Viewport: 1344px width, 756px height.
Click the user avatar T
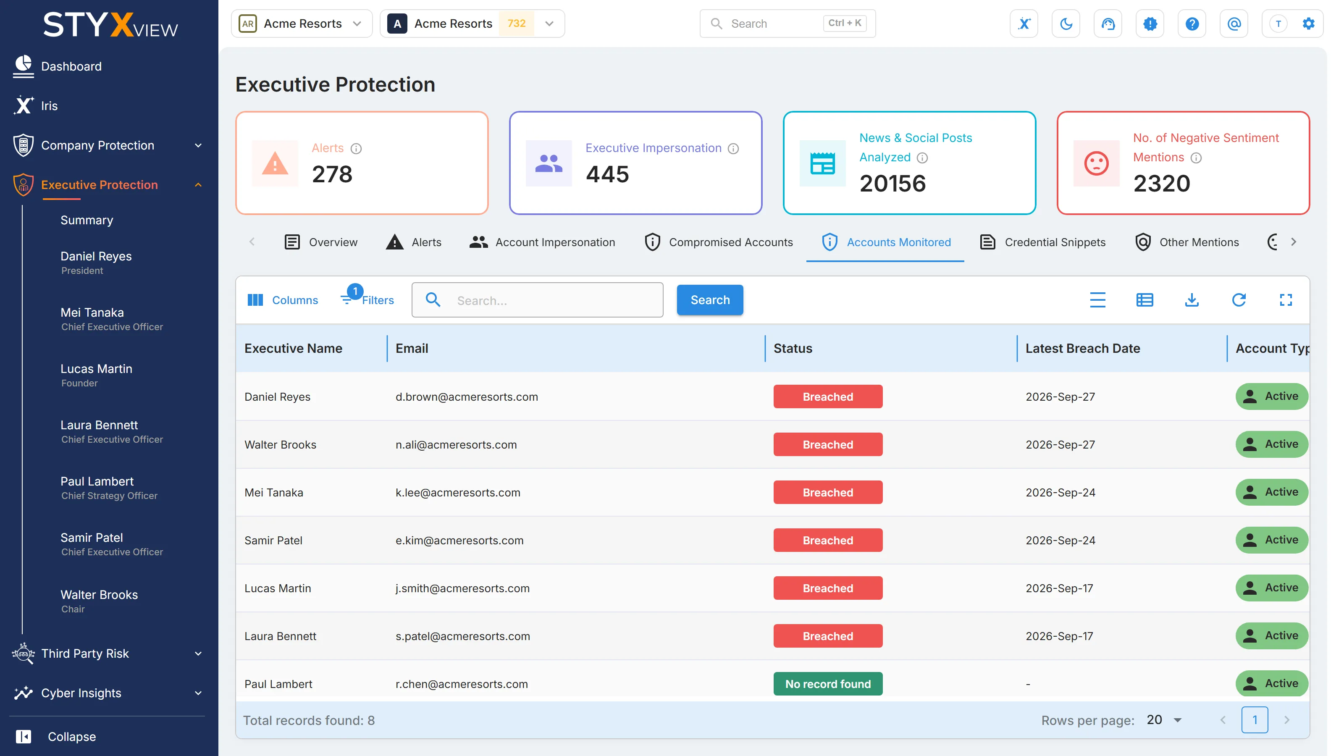(x=1278, y=24)
